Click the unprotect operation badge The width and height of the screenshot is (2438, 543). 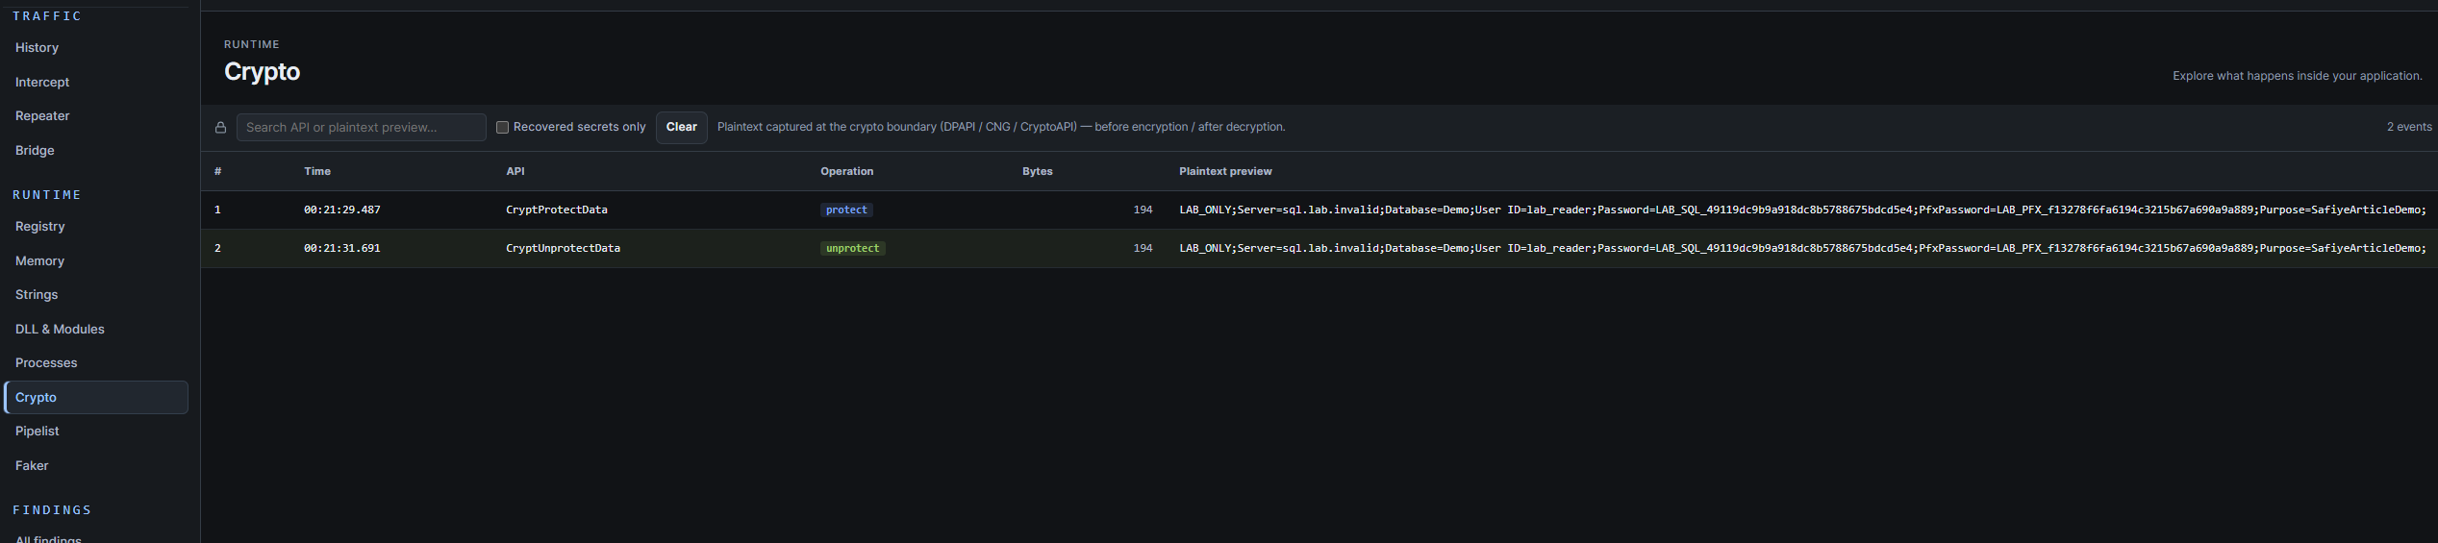coord(852,248)
